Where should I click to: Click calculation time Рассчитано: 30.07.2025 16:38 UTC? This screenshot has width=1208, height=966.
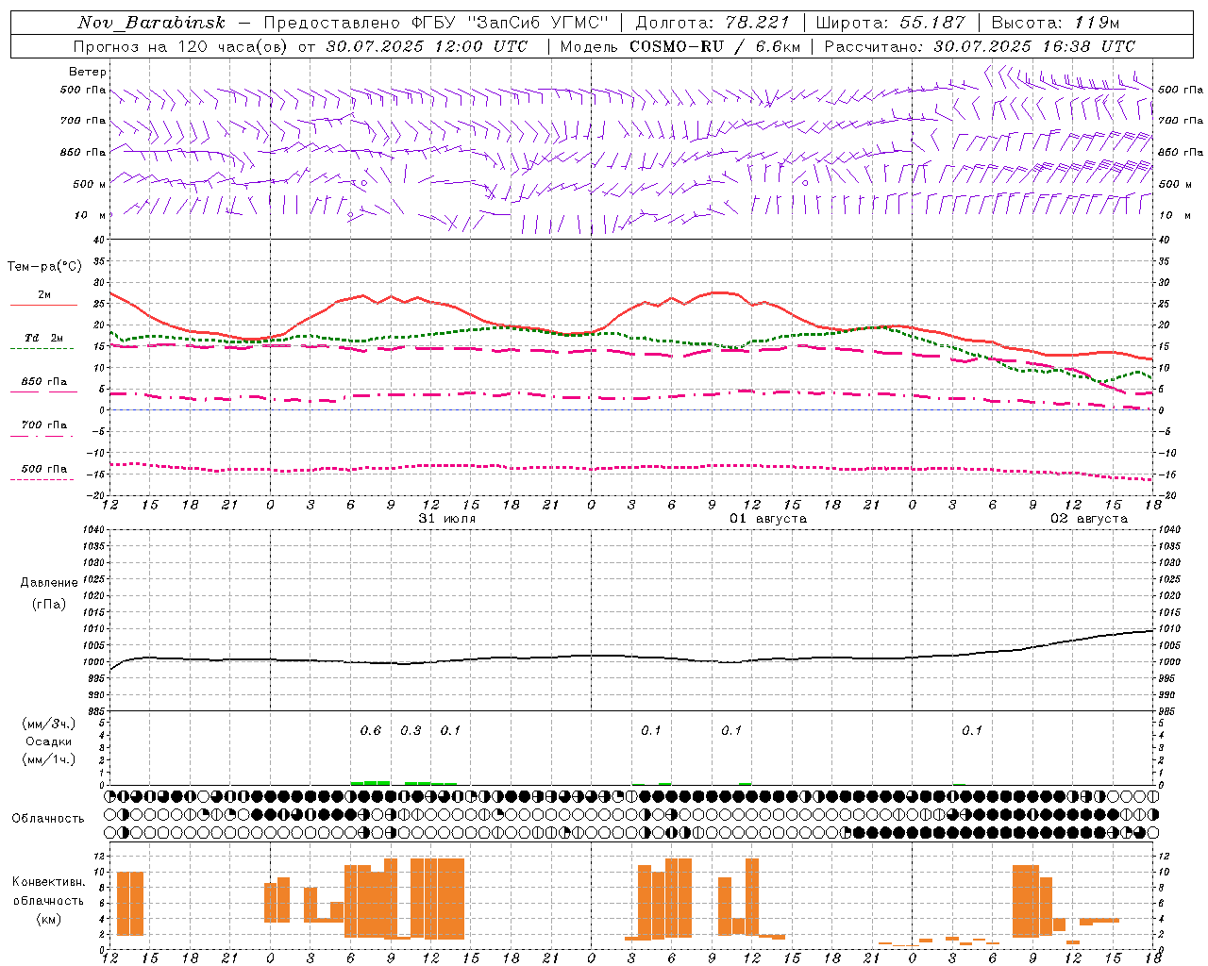point(980,46)
